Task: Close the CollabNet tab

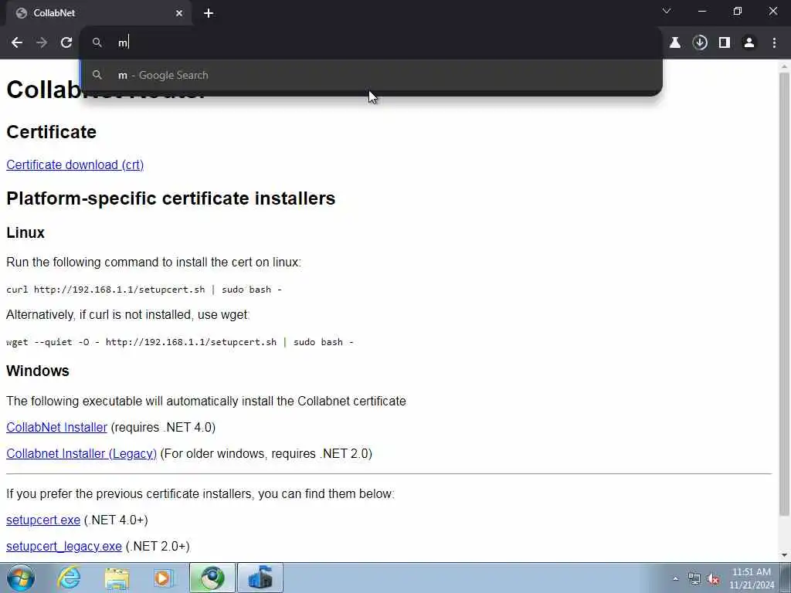Action: click(x=179, y=13)
